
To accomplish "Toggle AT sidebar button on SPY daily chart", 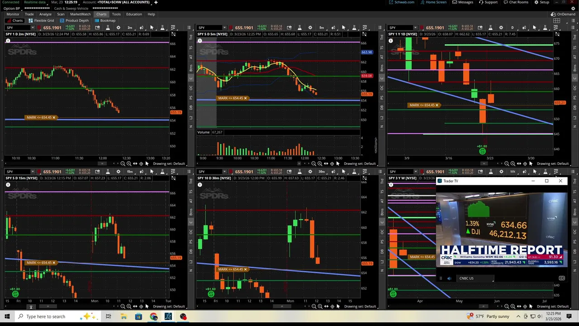I will pyautogui.click(x=574, y=57).
